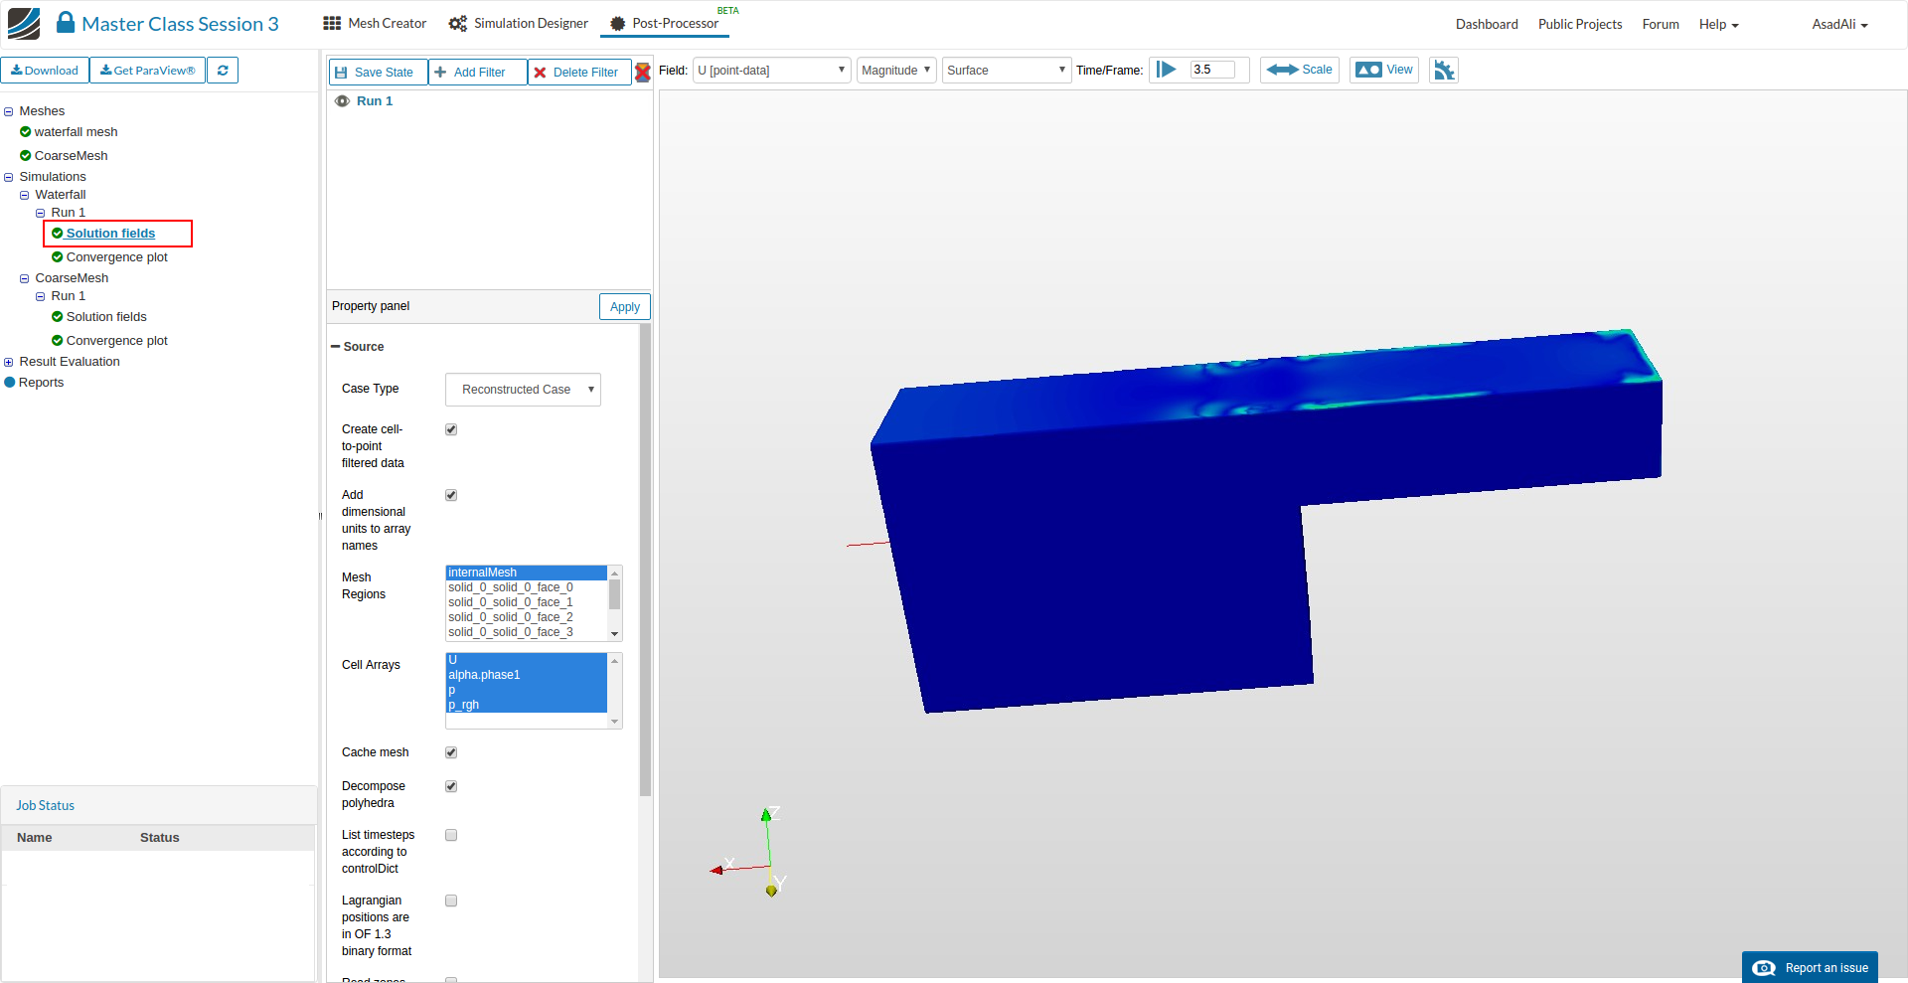Toggle Run 1 visibility eye icon
This screenshot has width=1908, height=983.
342,101
